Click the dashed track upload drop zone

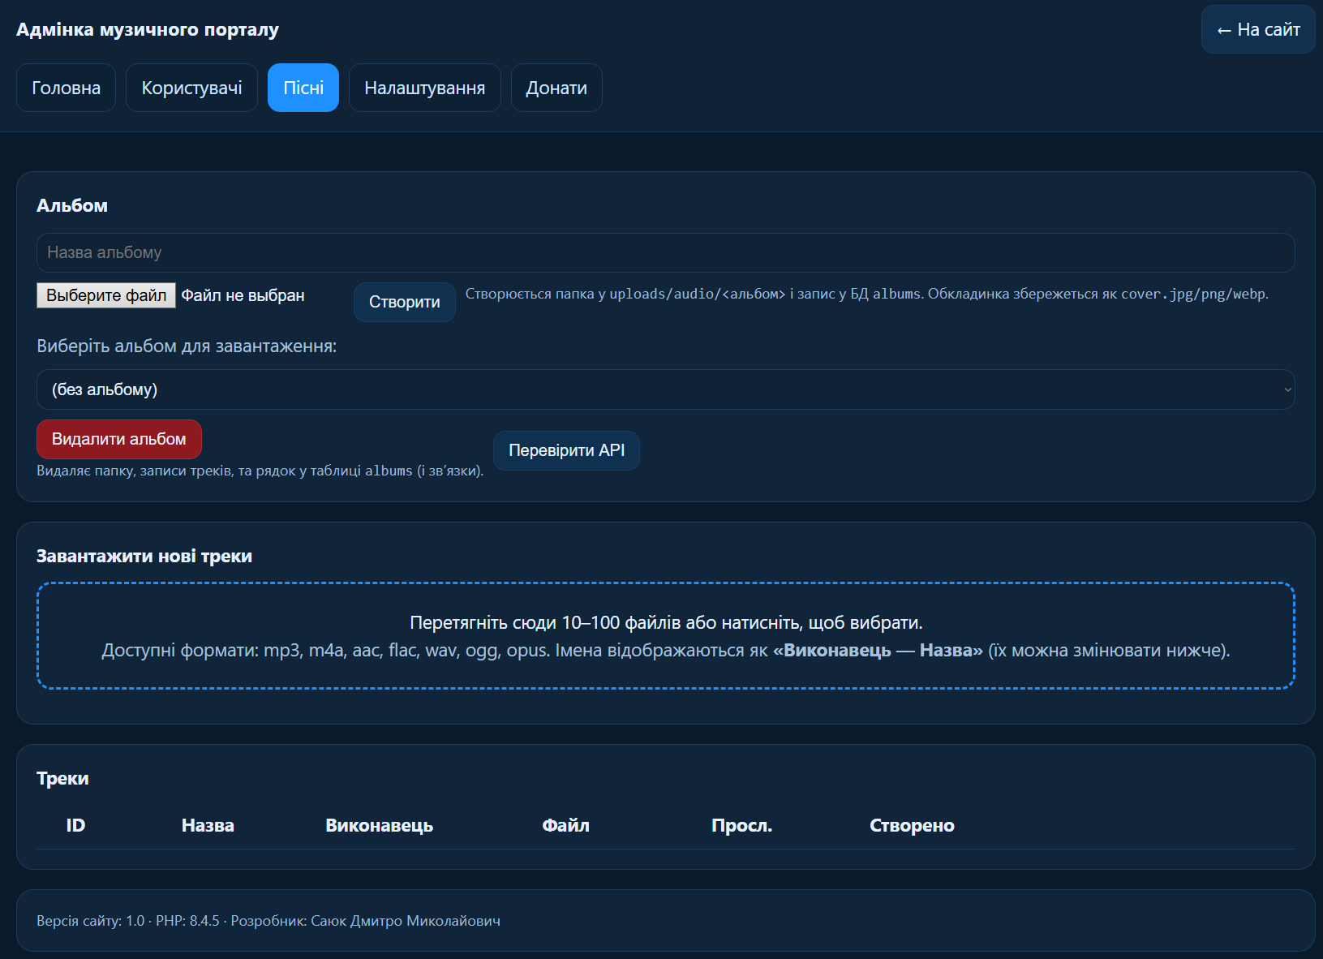[x=665, y=635]
